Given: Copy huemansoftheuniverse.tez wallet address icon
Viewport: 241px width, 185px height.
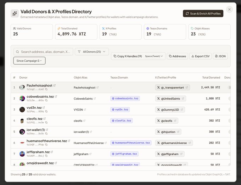Looking at the screenshot, I should 46,145.
